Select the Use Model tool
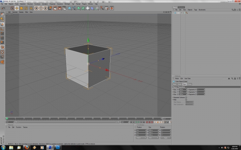The image size is (241, 150). [x=2, y=24]
